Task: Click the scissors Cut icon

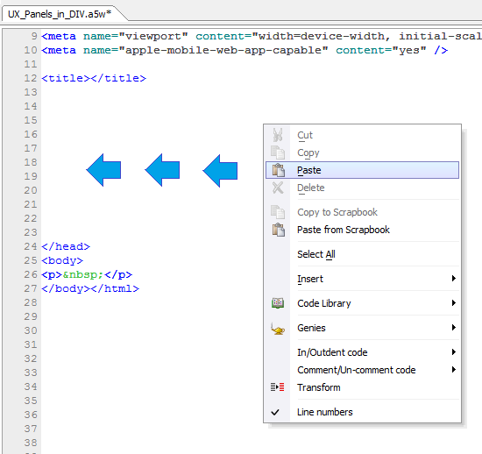Action: pos(278,135)
